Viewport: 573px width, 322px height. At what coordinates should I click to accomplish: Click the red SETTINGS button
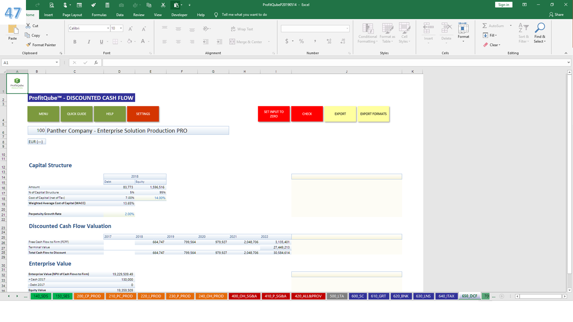coord(143,114)
